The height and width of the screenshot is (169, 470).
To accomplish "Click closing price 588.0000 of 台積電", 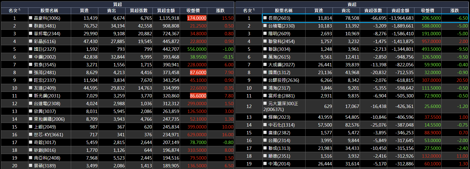I will [x=431, y=26].
